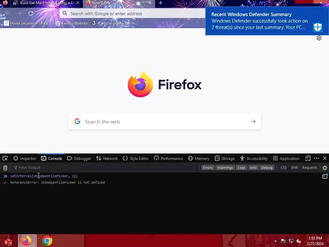Click the element picker icon in devtools
Viewport: 329px width, 247px height.
tap(5, 158)
